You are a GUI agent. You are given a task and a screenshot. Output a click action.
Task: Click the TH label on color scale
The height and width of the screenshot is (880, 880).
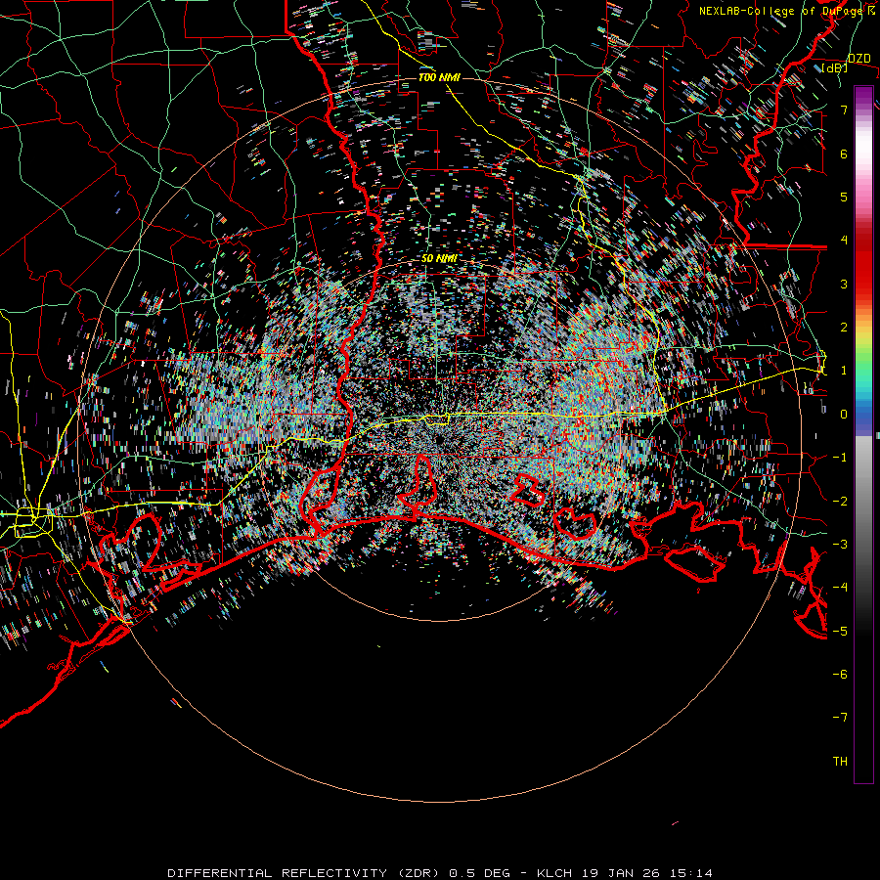coord(840,762)
